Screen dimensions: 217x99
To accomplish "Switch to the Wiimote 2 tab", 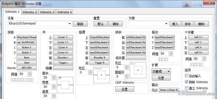I will pos(30,12).
